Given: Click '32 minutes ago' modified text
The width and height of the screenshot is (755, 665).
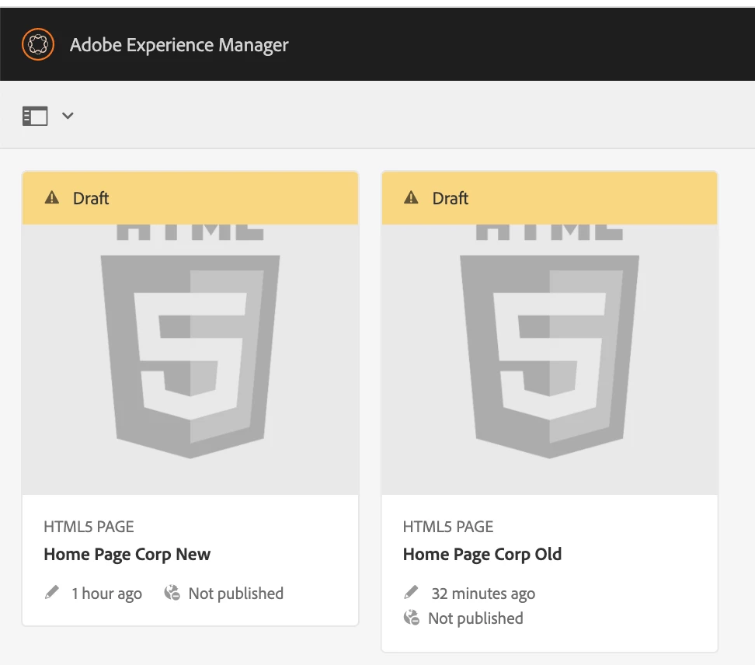Looking at the screenshot, I should pyautogui.click(x=483, y=594).
